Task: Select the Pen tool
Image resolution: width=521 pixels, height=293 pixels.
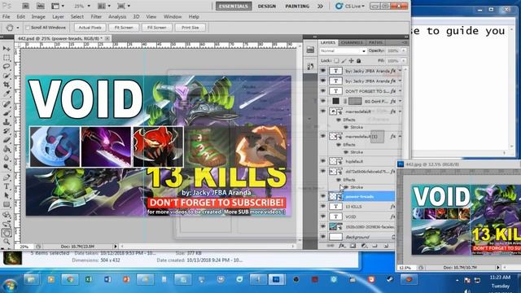Action: point(7,177)
